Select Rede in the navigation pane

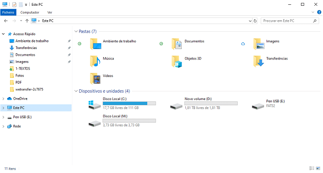point(17,126)
